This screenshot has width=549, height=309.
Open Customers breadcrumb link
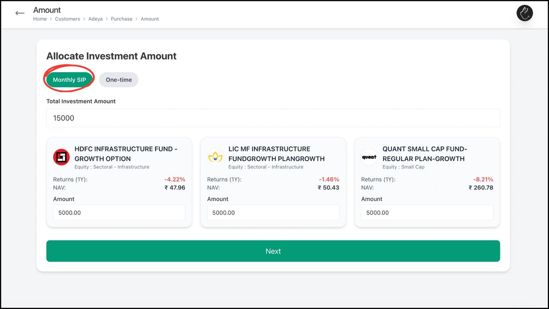(67, 19)
